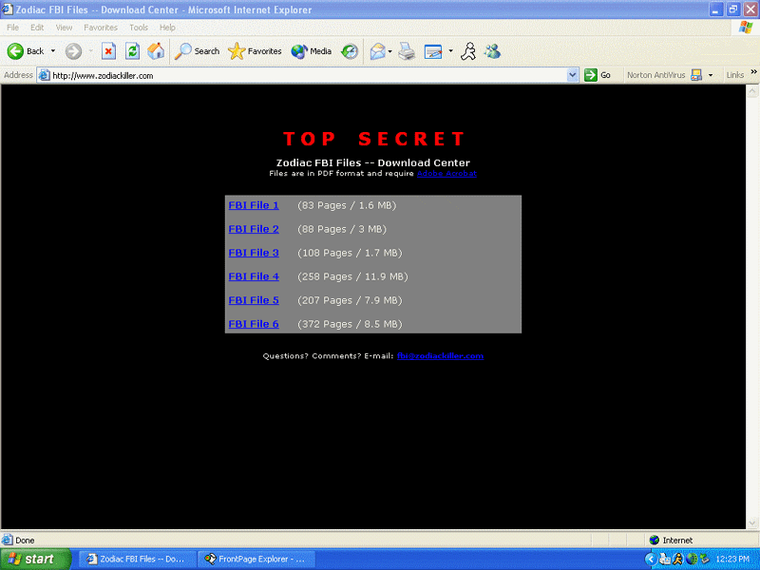
Task: Click the TOP SECRET heading text
Action: click(373, 139)
